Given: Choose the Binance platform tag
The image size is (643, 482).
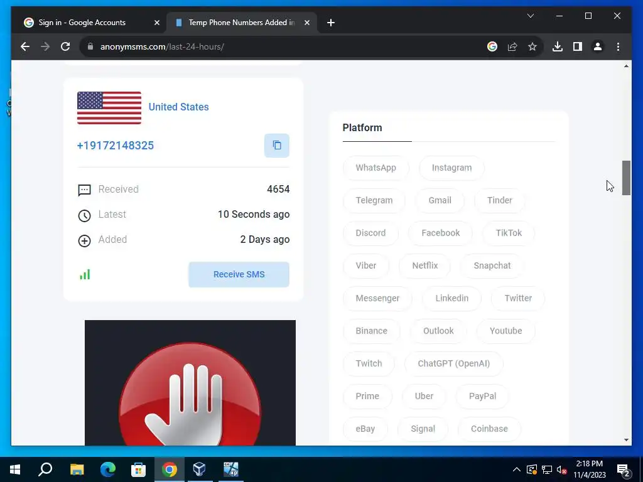Looking at the screenshot, I should tap(371, 331).
